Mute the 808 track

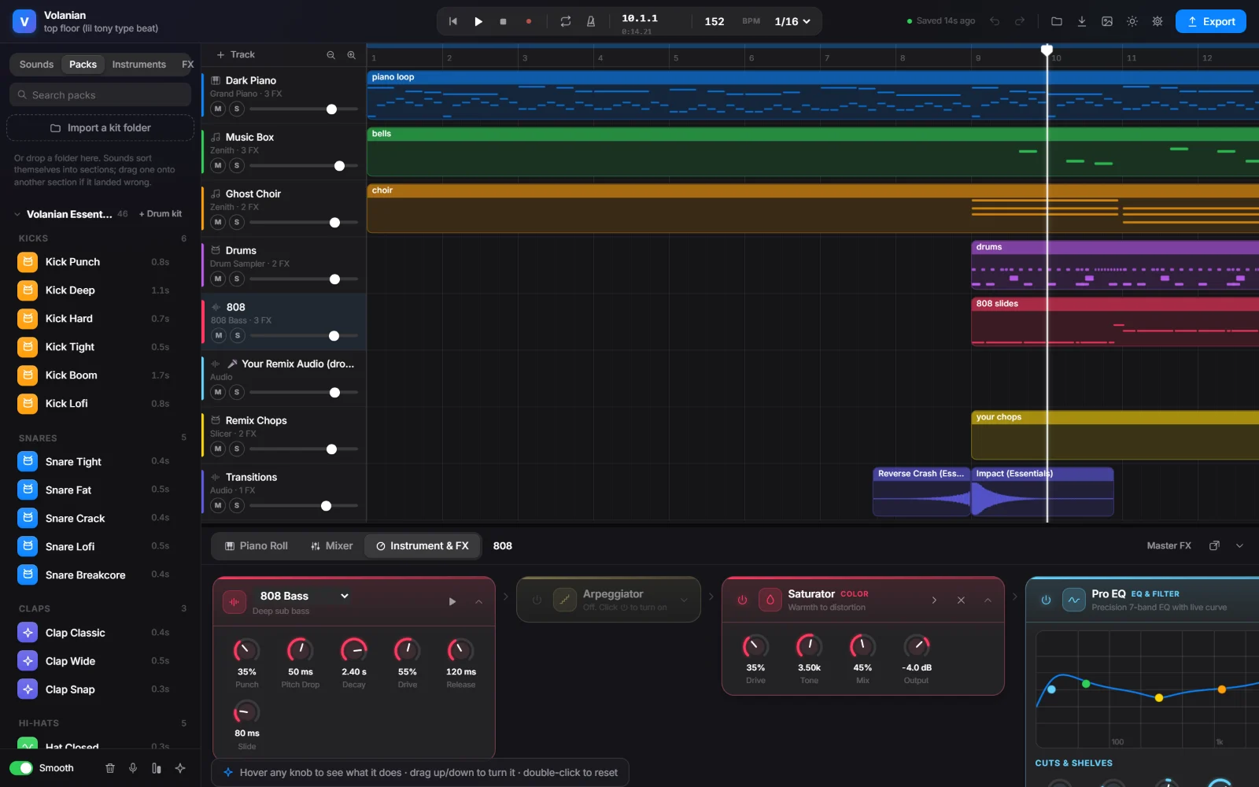tap(219, 335)
